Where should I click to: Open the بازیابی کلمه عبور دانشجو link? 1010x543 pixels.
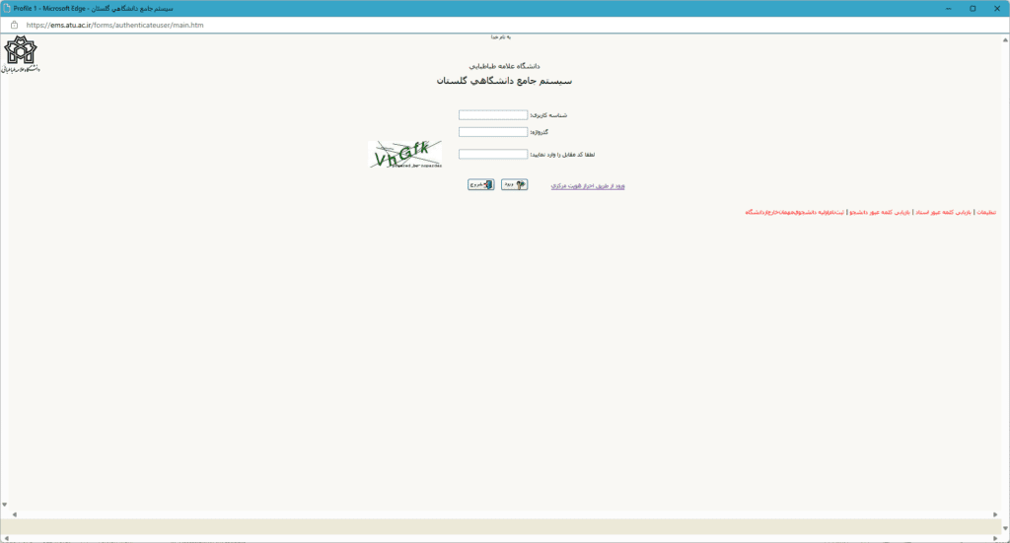coord(880,212)
